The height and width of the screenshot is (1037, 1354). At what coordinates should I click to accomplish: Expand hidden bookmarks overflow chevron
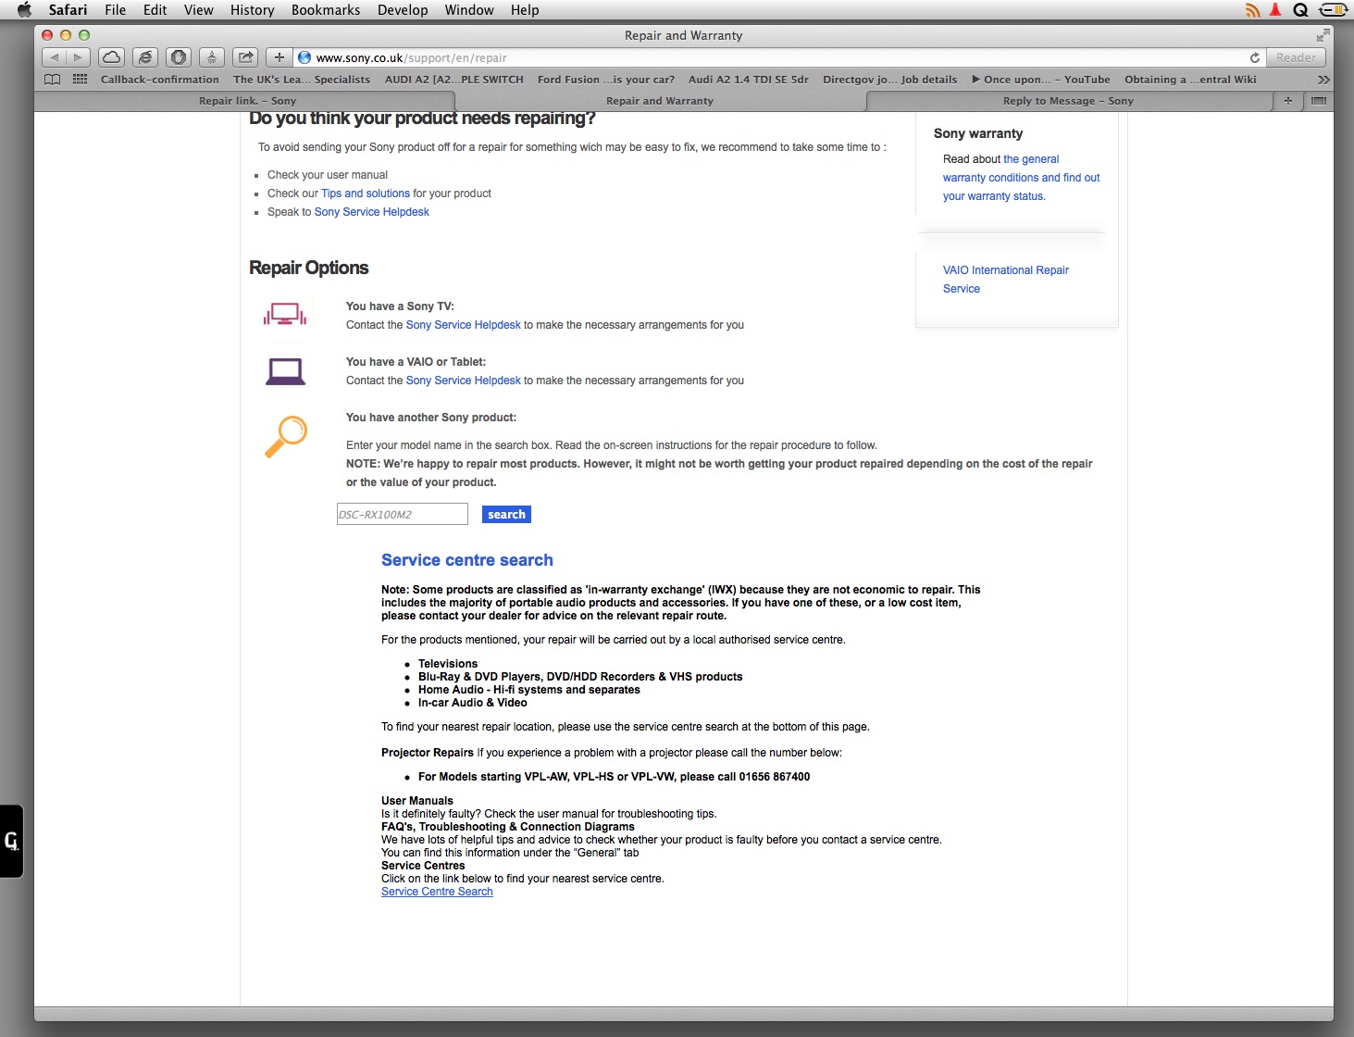[x=1323, y=80]
